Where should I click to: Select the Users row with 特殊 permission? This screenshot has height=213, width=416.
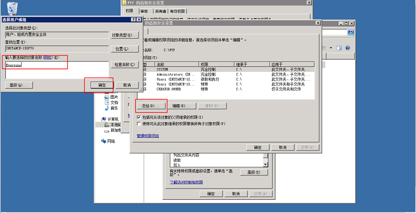(226, 84)
